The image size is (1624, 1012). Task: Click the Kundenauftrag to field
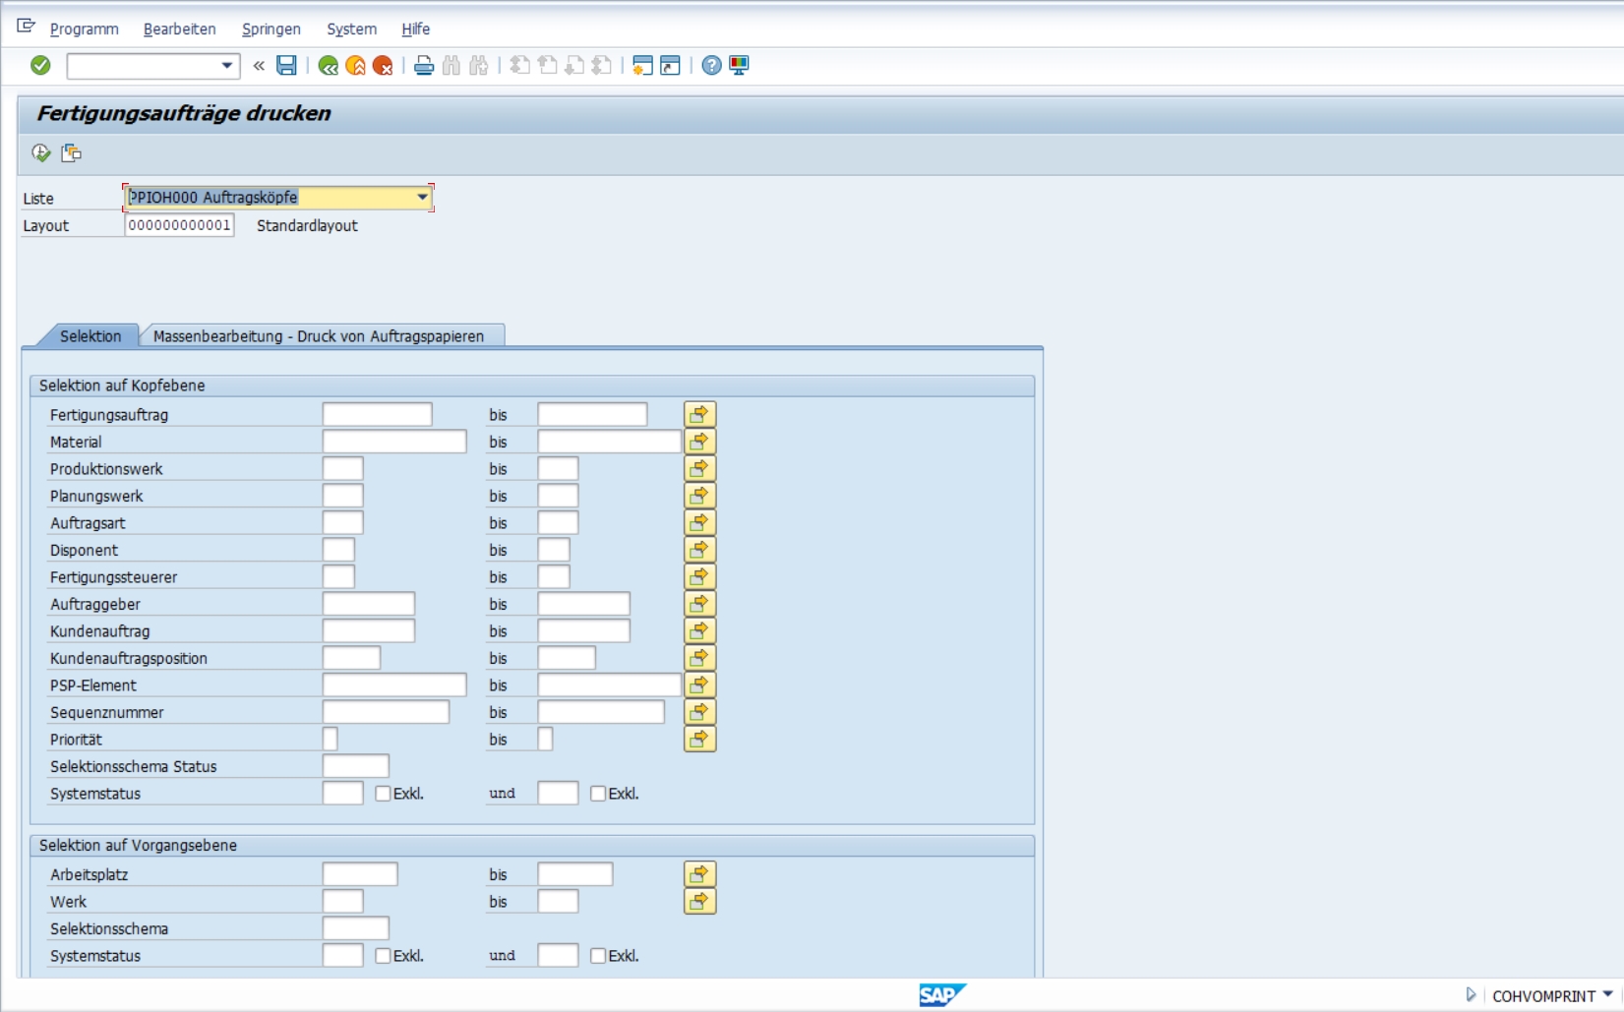pos(583,630)
